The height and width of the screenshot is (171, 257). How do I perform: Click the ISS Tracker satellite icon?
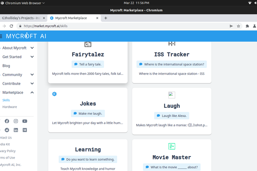(172, 44)
